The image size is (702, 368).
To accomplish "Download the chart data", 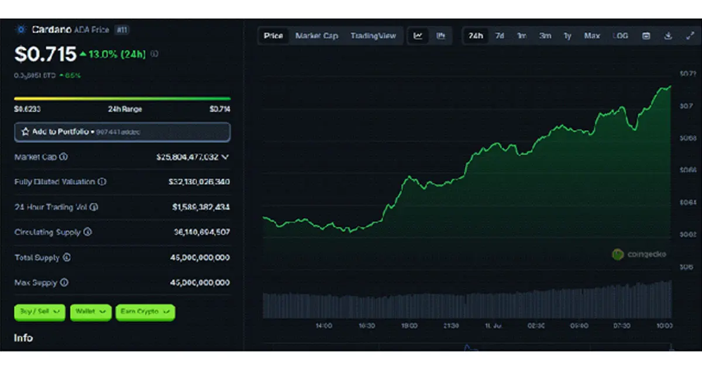I will point(668,36).
